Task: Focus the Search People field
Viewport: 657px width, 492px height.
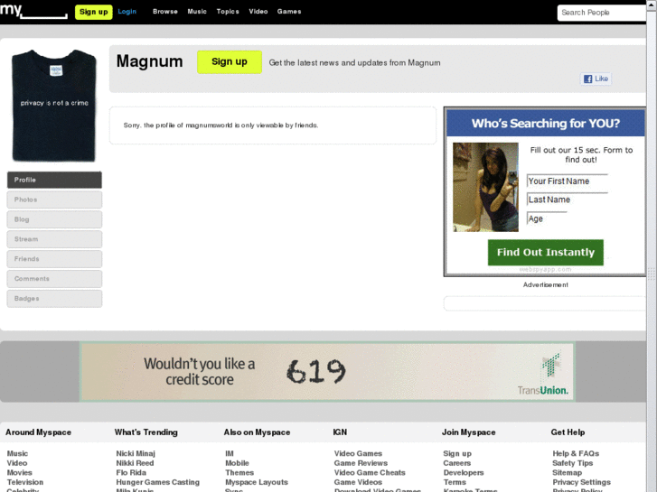Action: [x=602, y=13]
